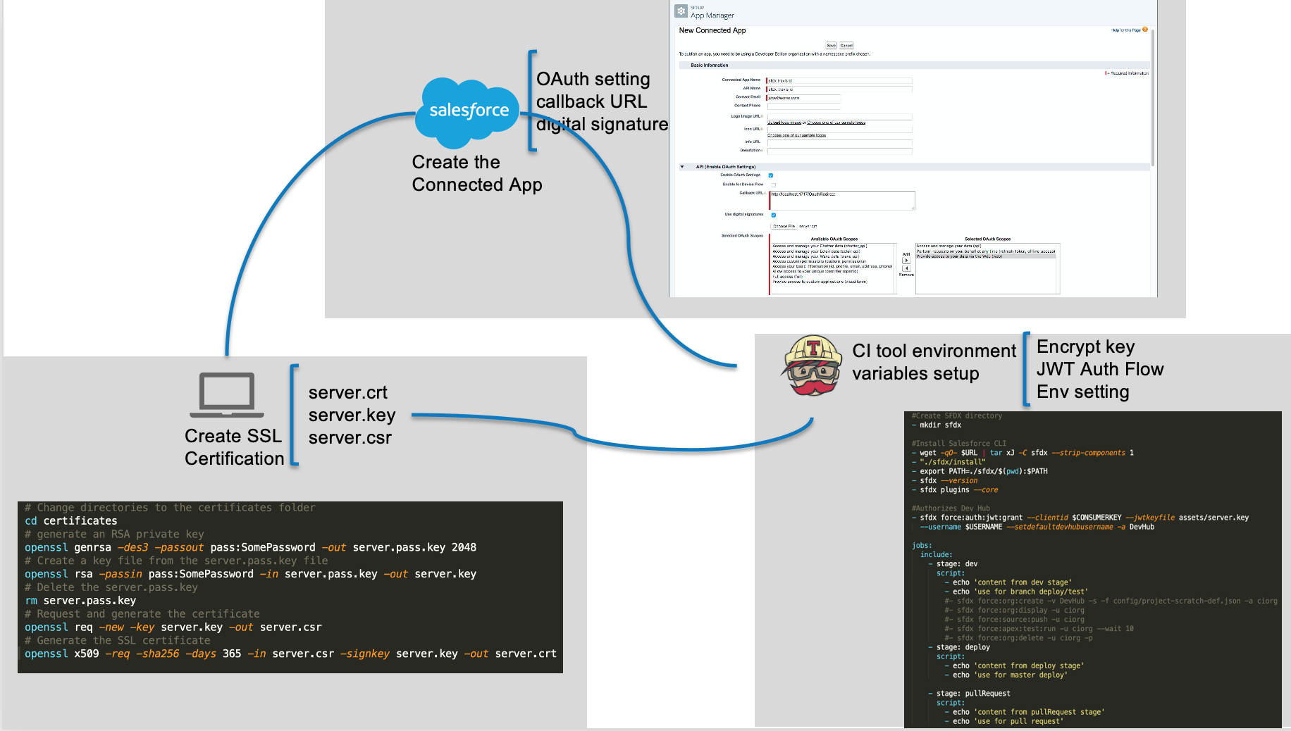Click the Logo Image URL input field
Image resolution: width=1291 pixels, height=731 pixels.
coord(840,117)
